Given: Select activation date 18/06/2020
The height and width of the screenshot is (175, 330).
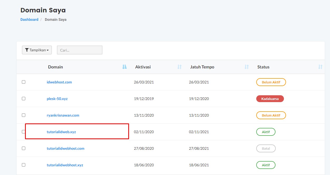Looking at the screenshot, I should (144, 165).
